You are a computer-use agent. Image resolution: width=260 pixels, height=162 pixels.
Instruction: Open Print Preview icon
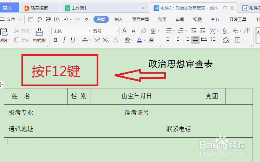click(57, 19)
